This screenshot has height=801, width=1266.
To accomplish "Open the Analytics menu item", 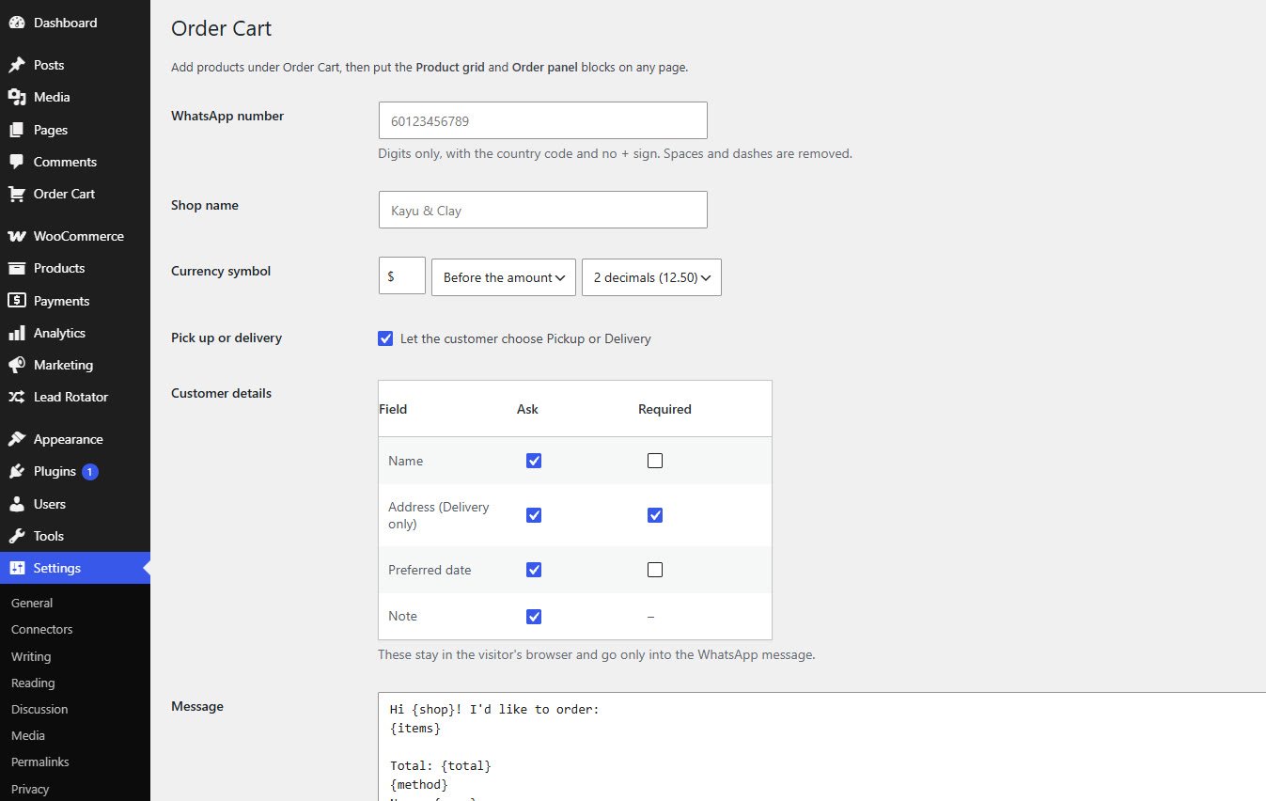I will tap(75, 333).
